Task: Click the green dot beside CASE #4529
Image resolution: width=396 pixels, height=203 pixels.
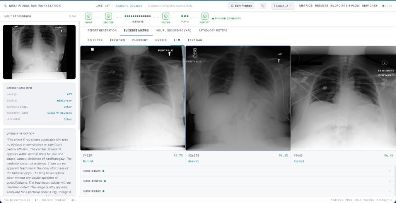Action: tap(103, 171)
